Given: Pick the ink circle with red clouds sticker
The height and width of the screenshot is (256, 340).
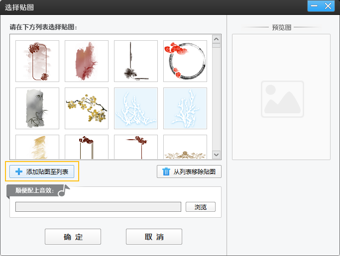Looking at the screenshot, I should click(185, 61).
